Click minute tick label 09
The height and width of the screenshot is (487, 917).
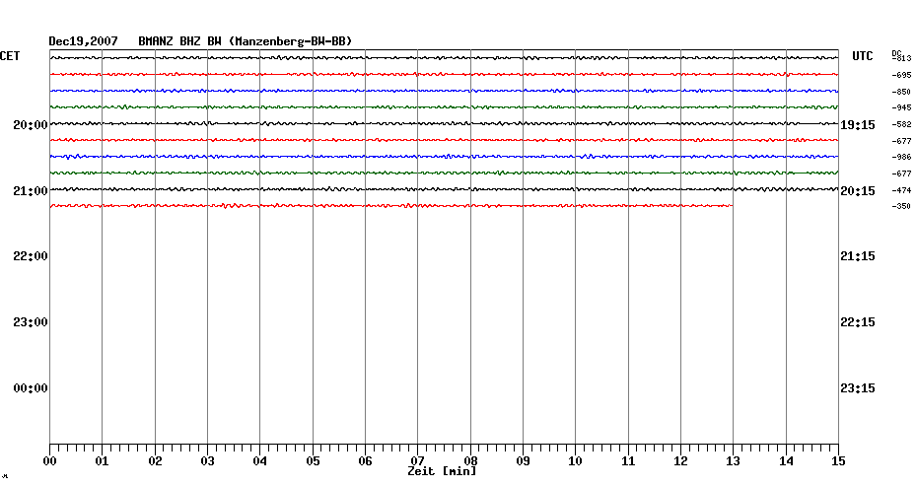tap(523, 461)
